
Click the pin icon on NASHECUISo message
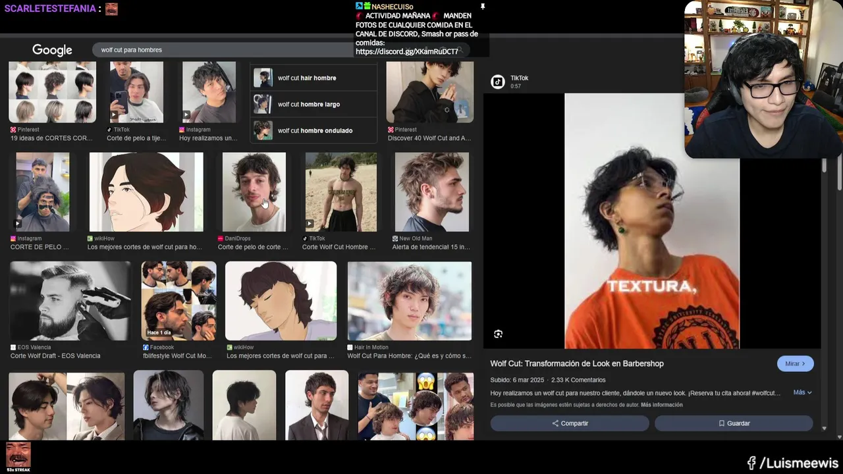tap(483, 7)
